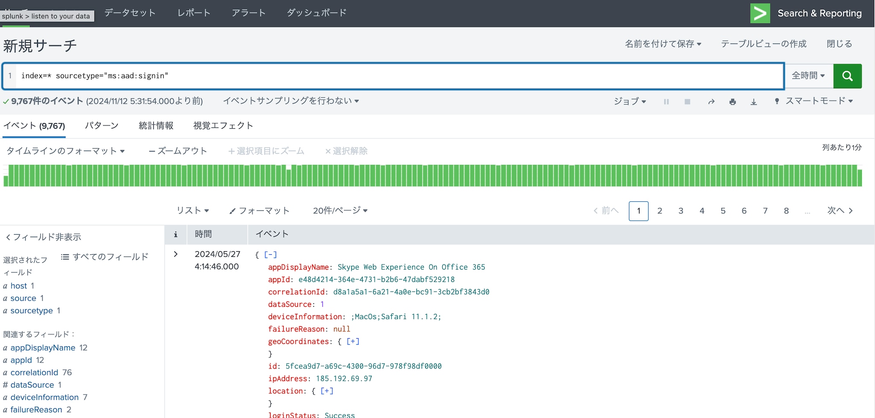Click the event id value 5fcea9d7
The width and height of the screenshot is (875, 418).
tap(364, 366)
